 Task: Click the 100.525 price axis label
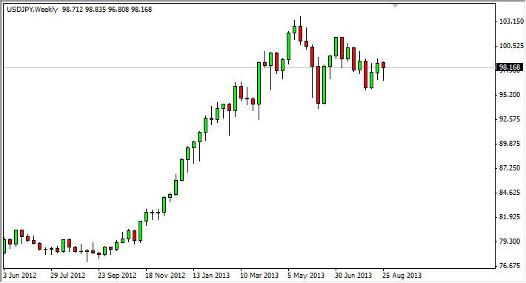click(x=511, y=46)
